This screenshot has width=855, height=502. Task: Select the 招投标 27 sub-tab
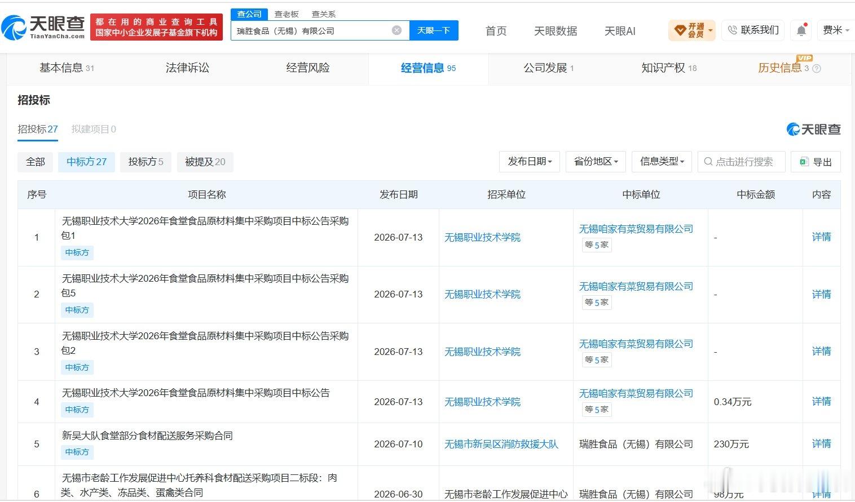(38, 129)
